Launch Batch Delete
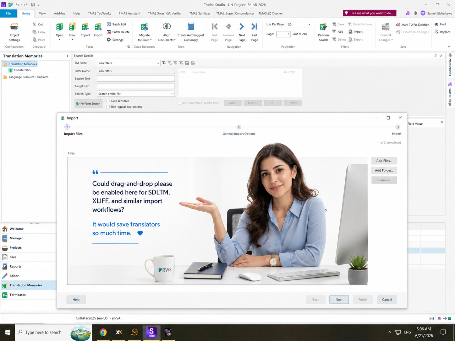The width and height of the screenshot is (455, 341). [x=118, y=32]
